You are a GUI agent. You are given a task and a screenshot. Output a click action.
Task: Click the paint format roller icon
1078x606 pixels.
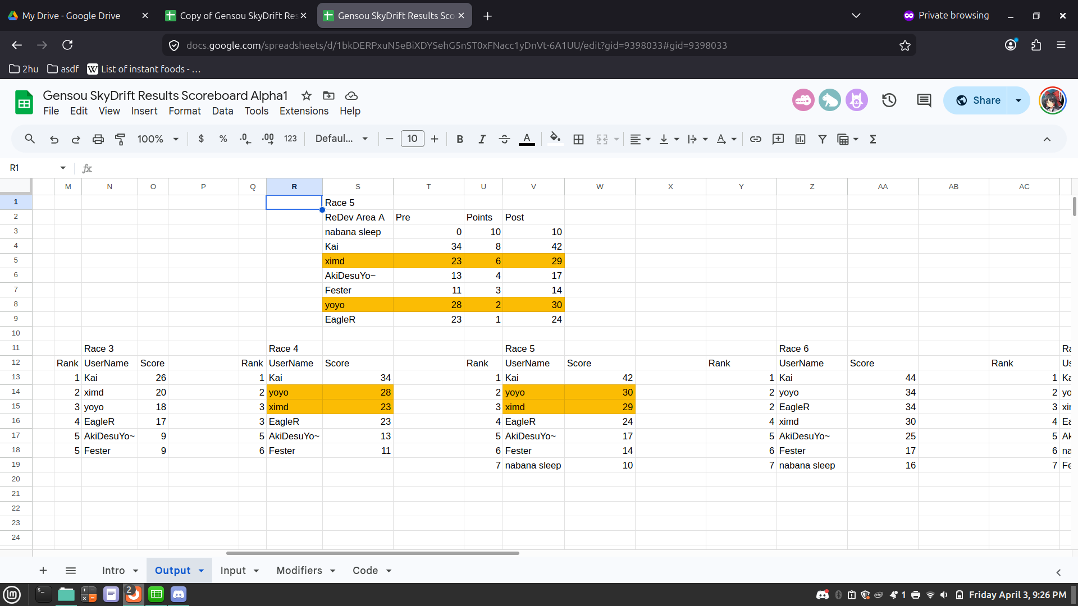click(120, 139)
